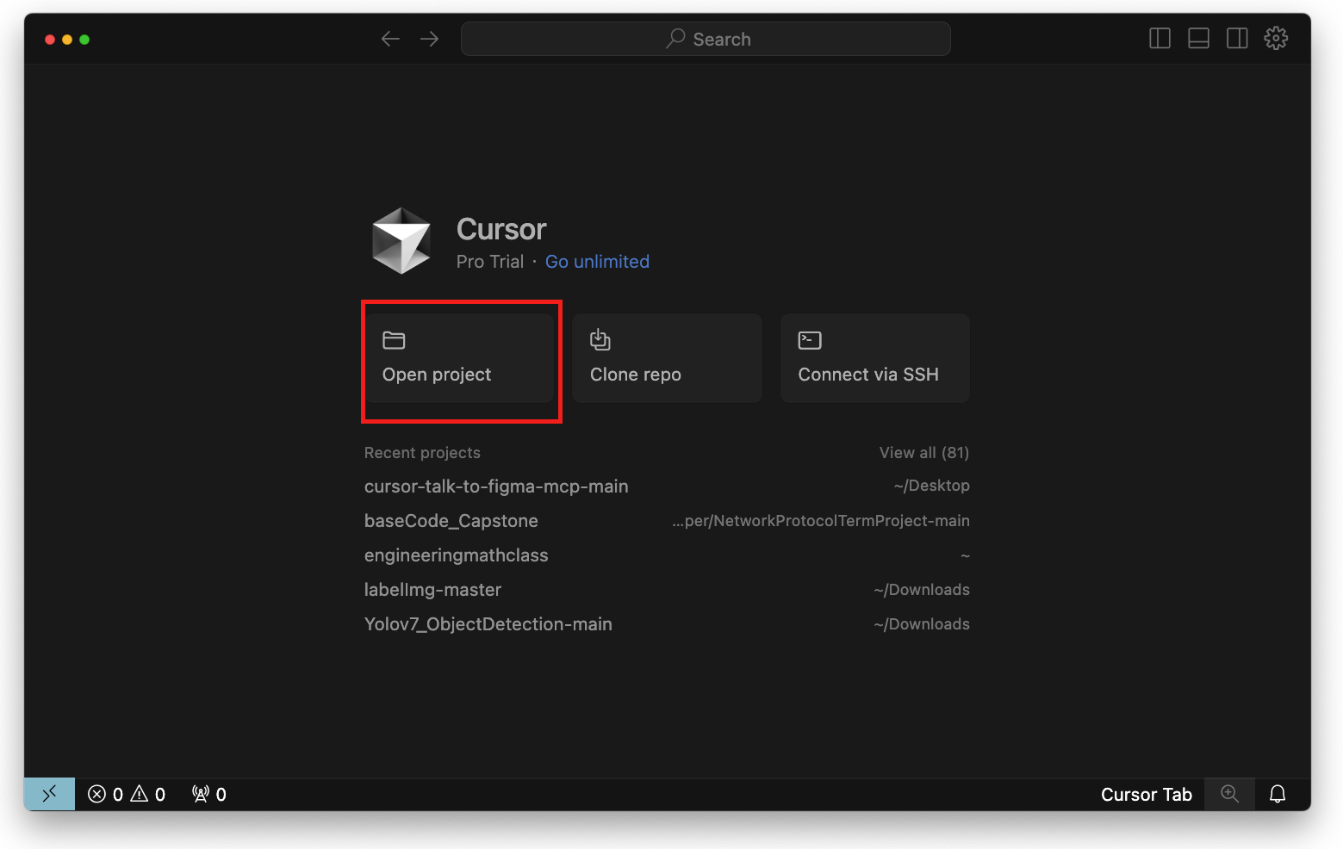Follow the Go unlimited link
This screenshot has width=1343, height=849.
pyautogui.click(x=597, y=262)
